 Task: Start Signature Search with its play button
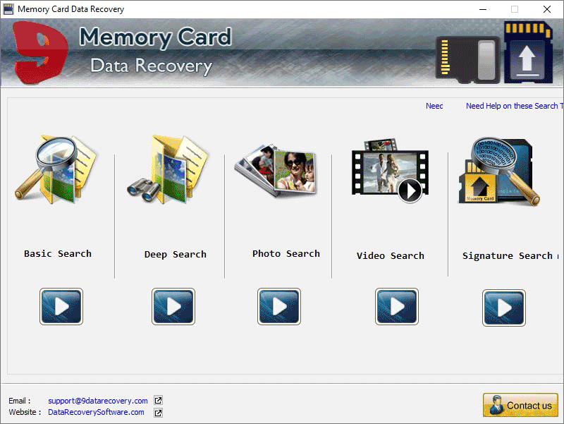(x=504, y=308)
